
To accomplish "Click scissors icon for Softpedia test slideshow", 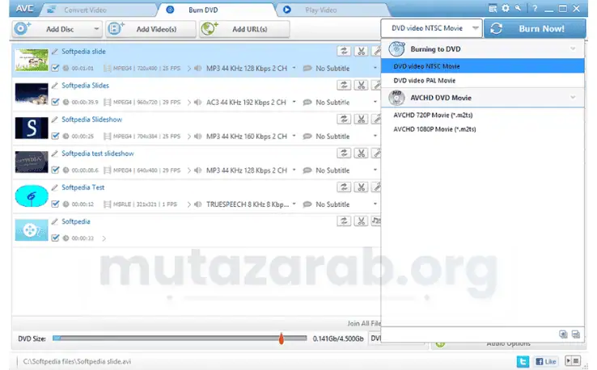I will point(361,153).
